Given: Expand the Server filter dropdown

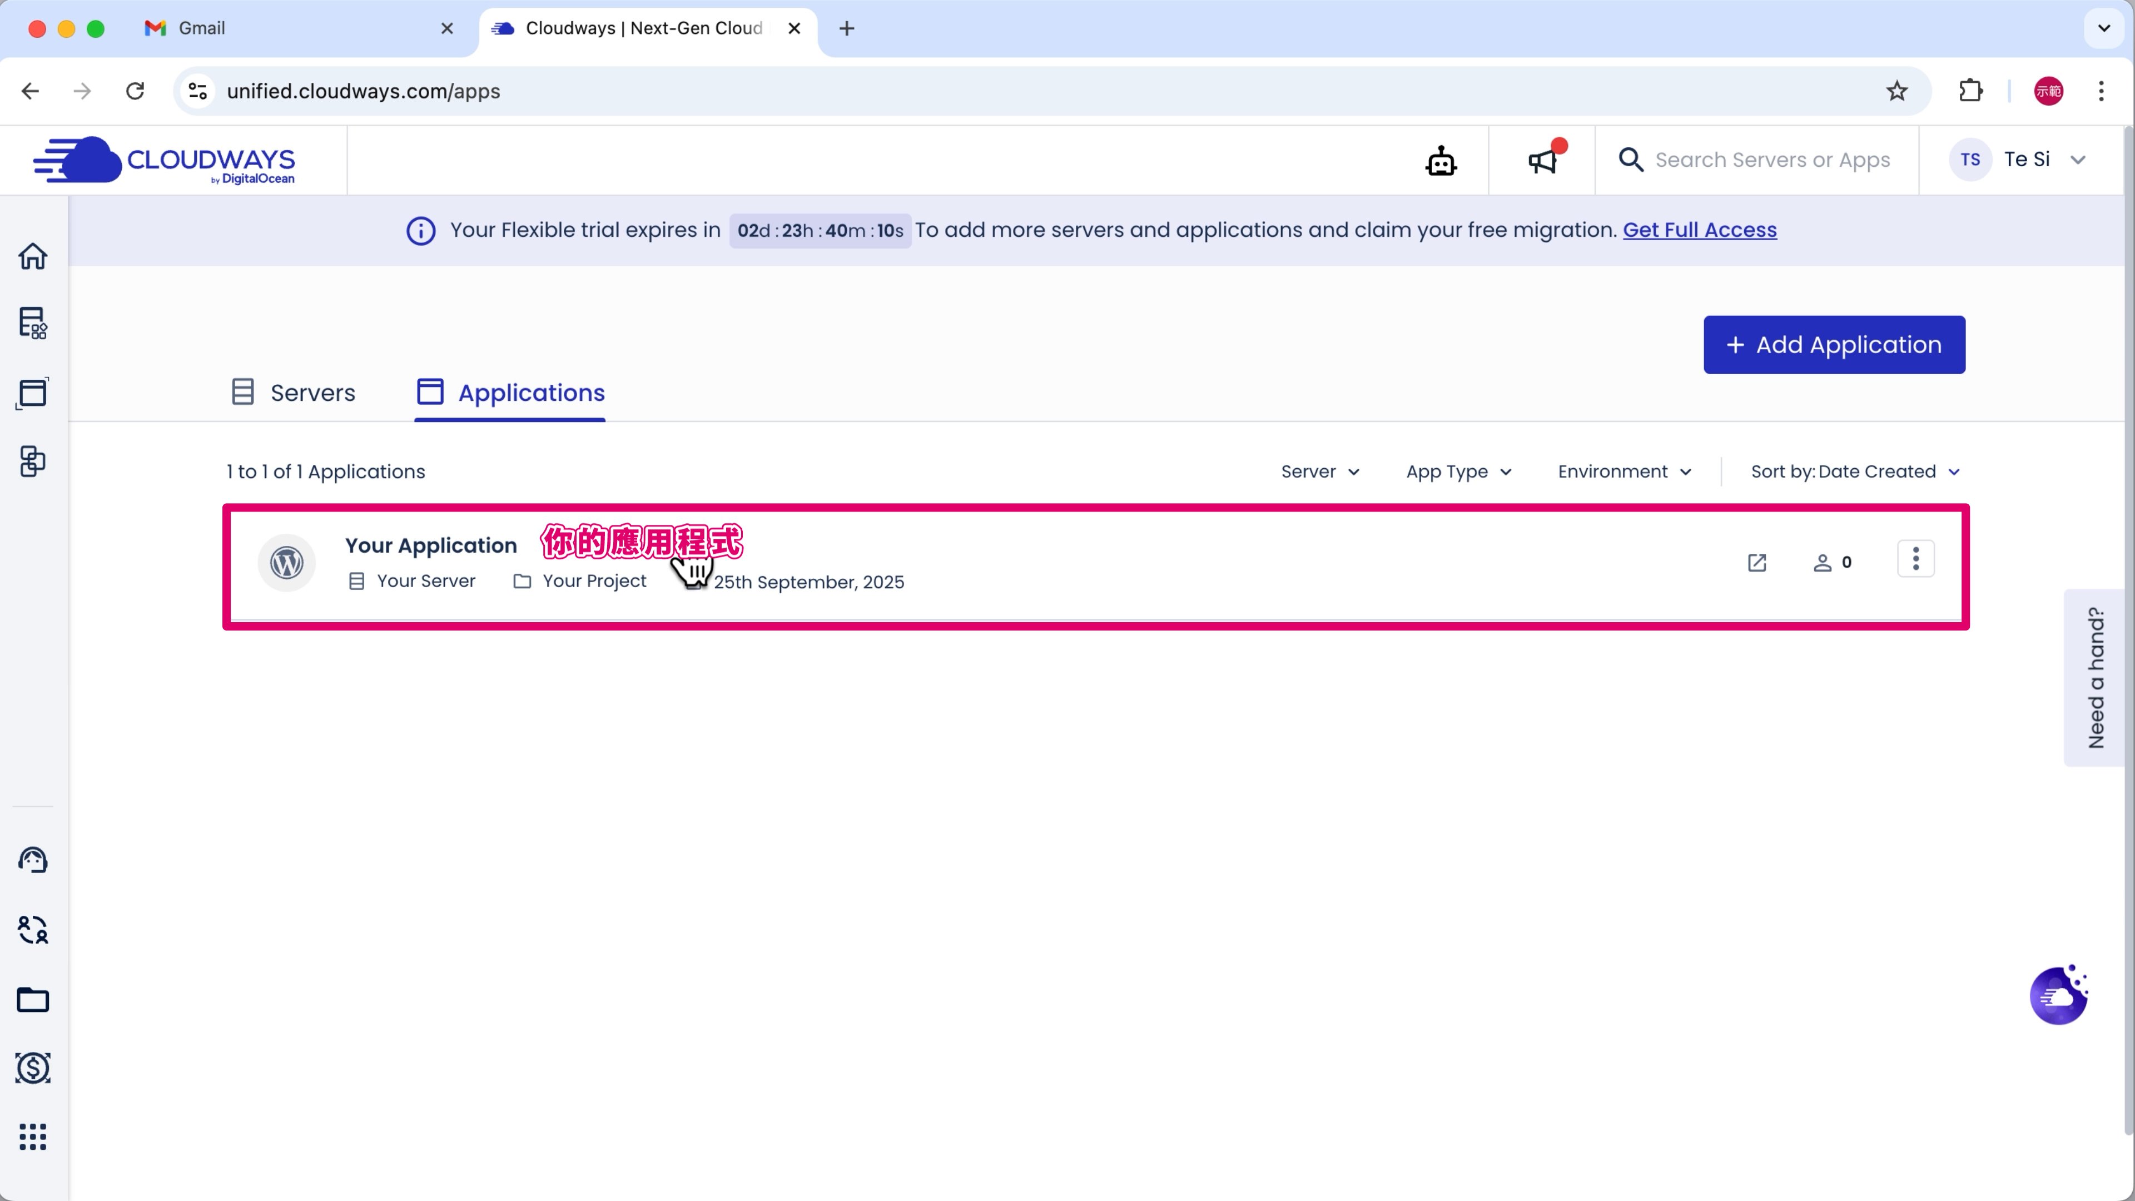Looking at the screenshot, I should click(1319, 472).
